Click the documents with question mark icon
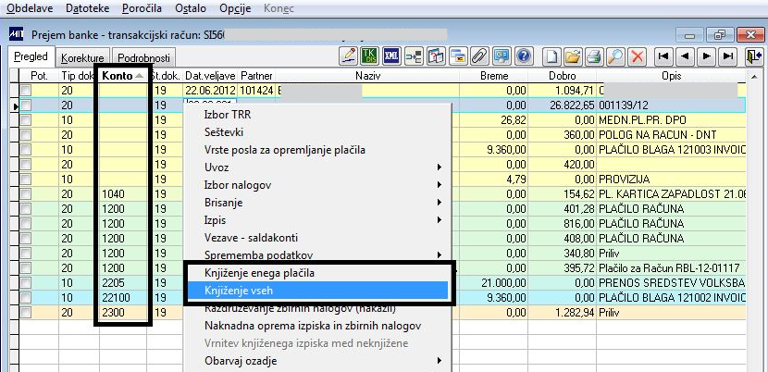768x372 pixels. tap(436, 56)
